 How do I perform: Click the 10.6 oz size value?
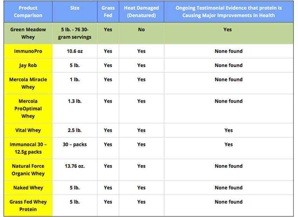pyautogui.click(x=75, y=51)
